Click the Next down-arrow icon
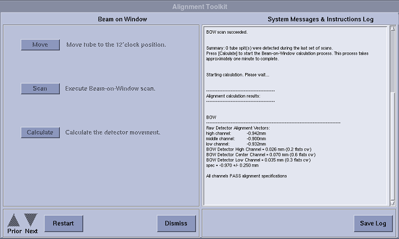The image size is (399, 239). pyautogui.click(x=31, y=220)
